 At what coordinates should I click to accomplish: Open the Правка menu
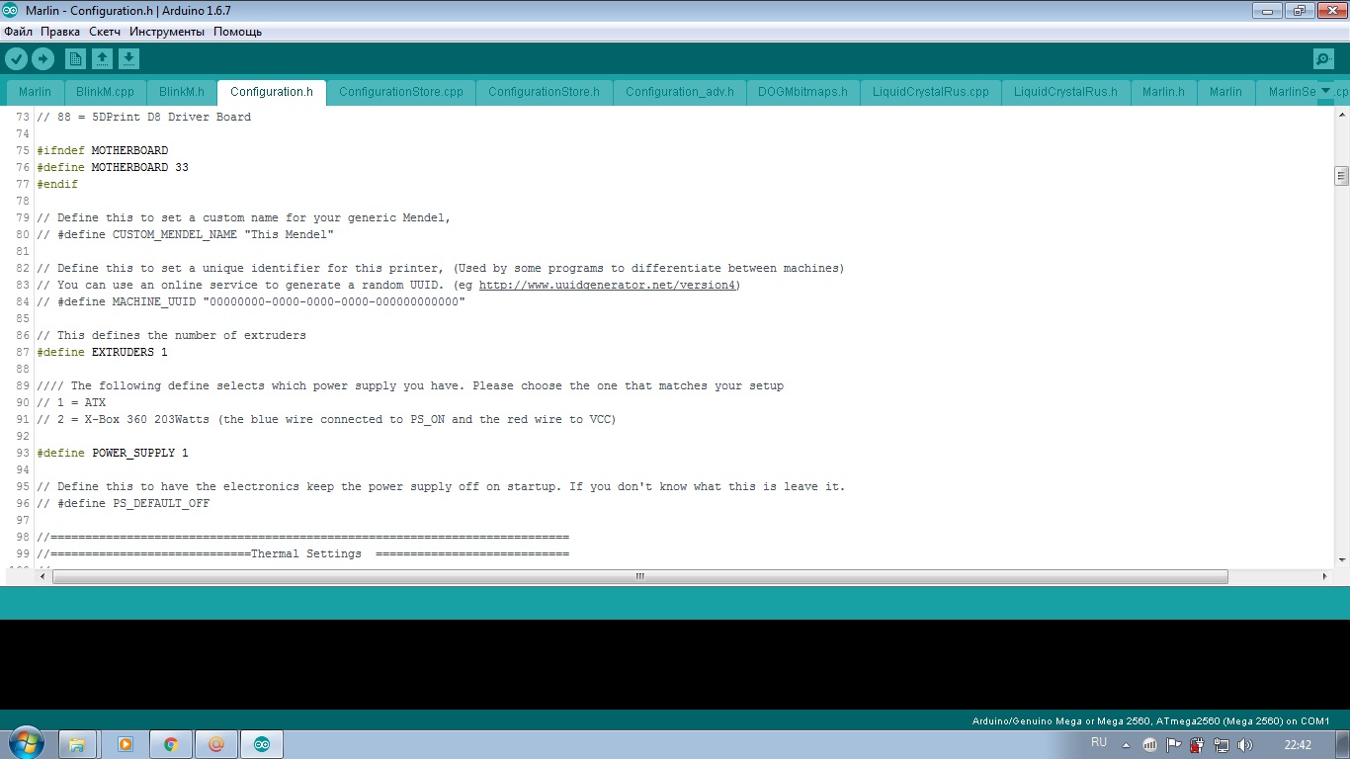[x=60, y=32]
